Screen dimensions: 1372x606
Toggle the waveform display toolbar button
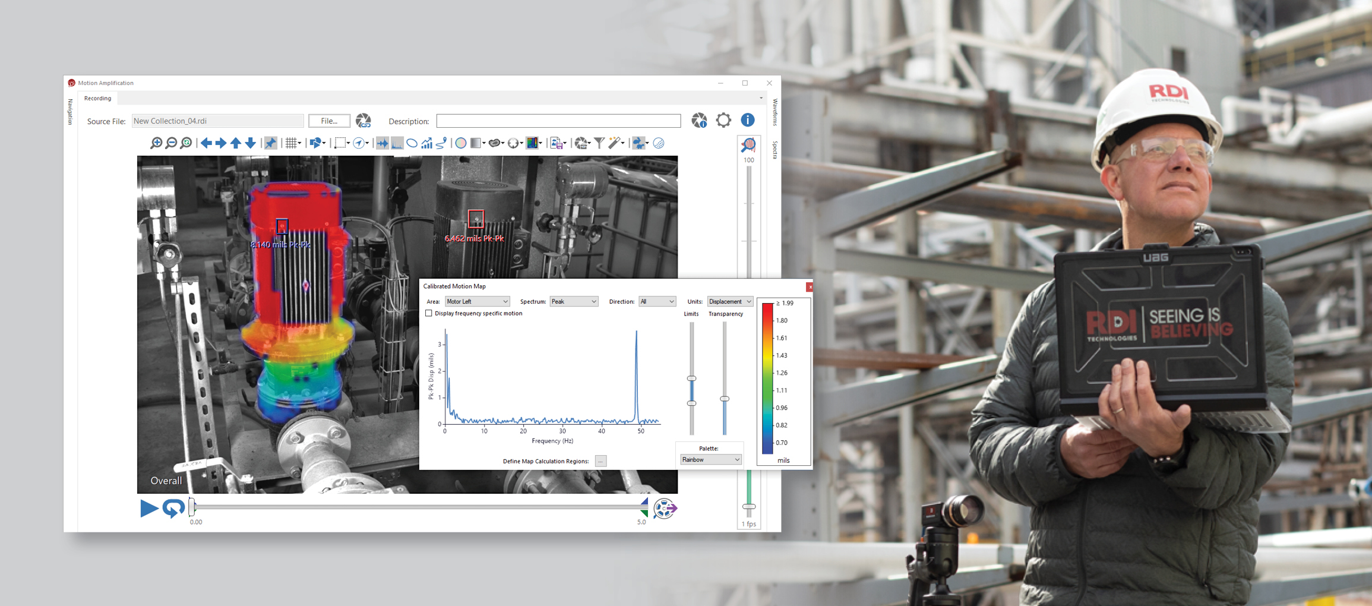tap(382, 143)
